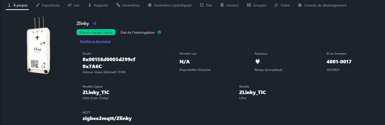Open the Scène tab
The width and height of the screenshot is (385, 125).
pos(282,5)
